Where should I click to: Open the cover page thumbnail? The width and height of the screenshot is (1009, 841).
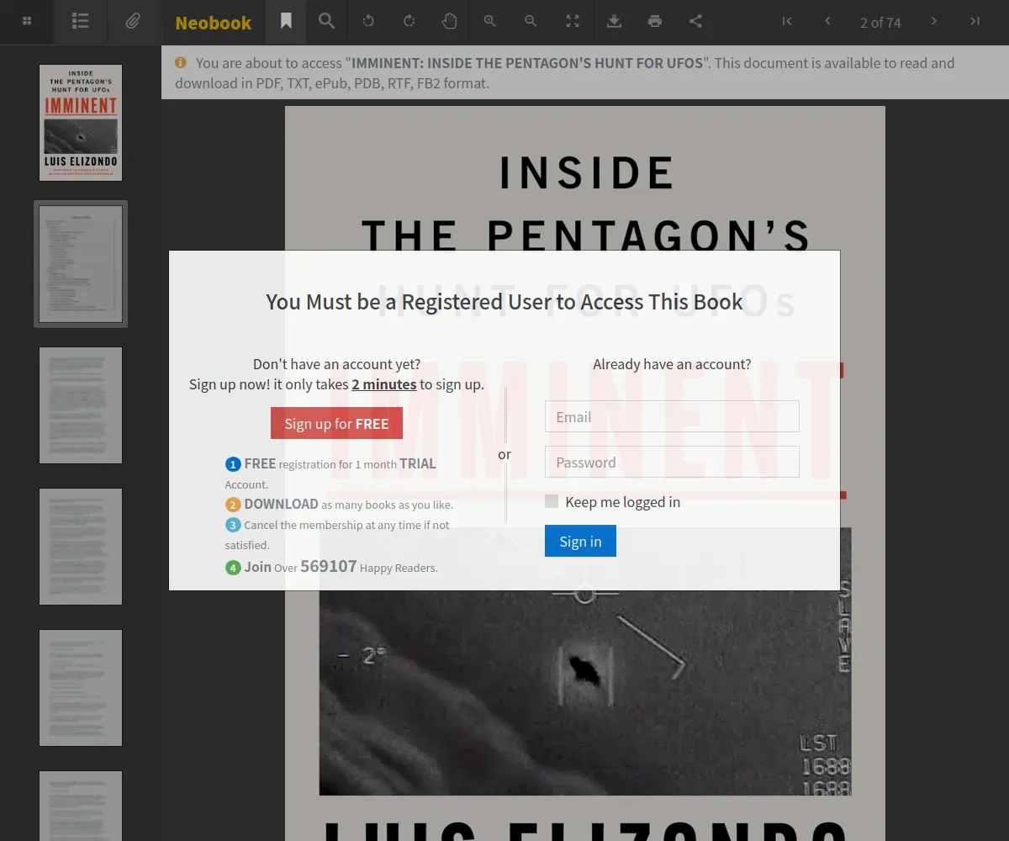click(x=81, y=123)
